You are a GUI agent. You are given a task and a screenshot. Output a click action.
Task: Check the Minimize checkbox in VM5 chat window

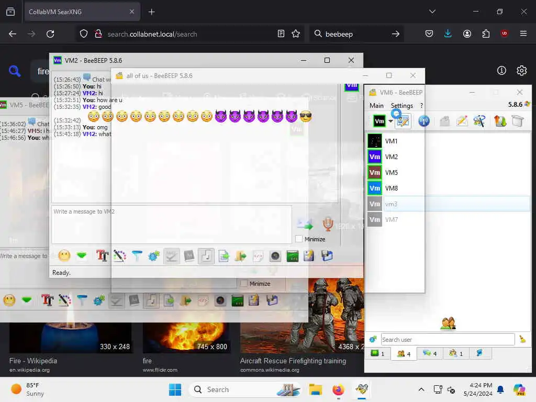click(x=244, y=283)
